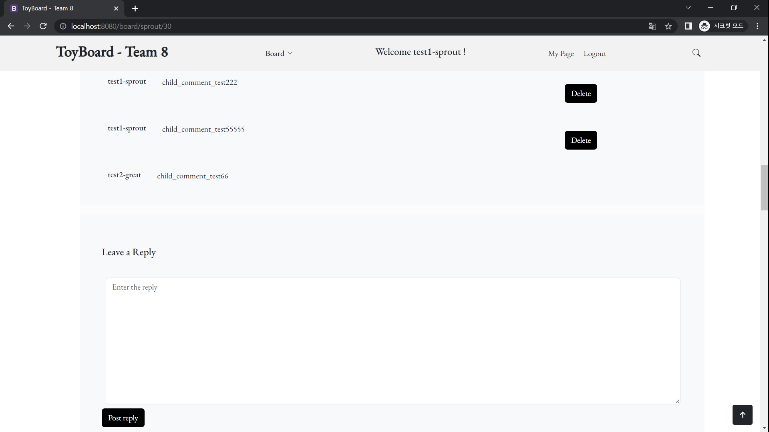The width and height of the screenshot is (769, 432).
Task: Click the search magnifier icon
Action: coord(696,53)
